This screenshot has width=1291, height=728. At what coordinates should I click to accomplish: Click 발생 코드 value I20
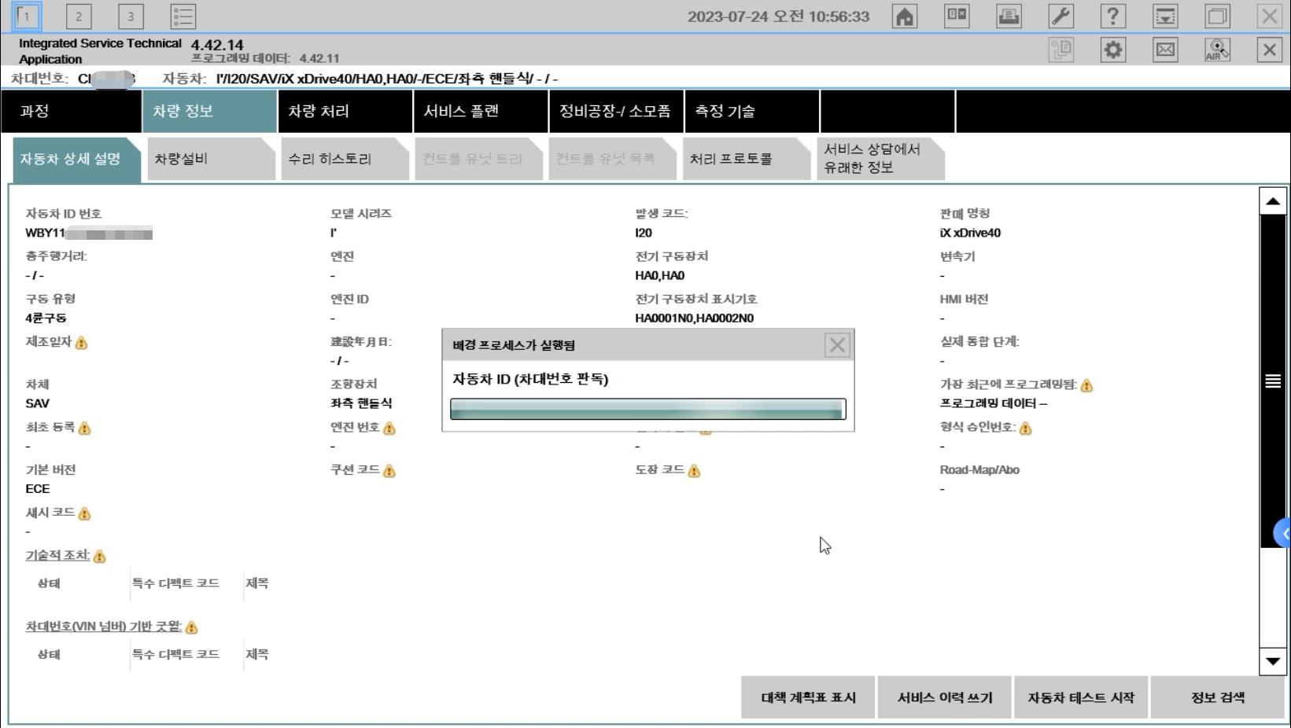tap(644, 233)
